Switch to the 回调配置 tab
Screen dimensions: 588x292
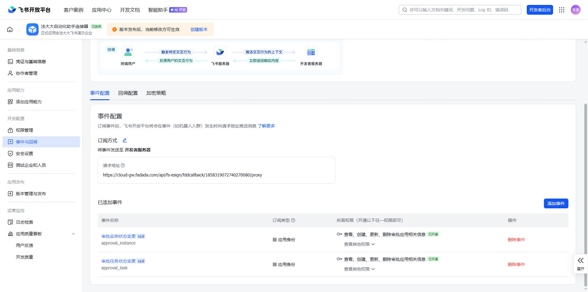[128, 93]
